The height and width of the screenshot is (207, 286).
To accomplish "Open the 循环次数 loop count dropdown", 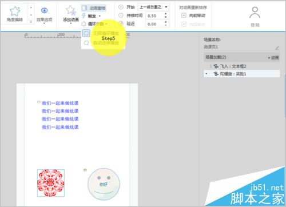I will [94, 24].
